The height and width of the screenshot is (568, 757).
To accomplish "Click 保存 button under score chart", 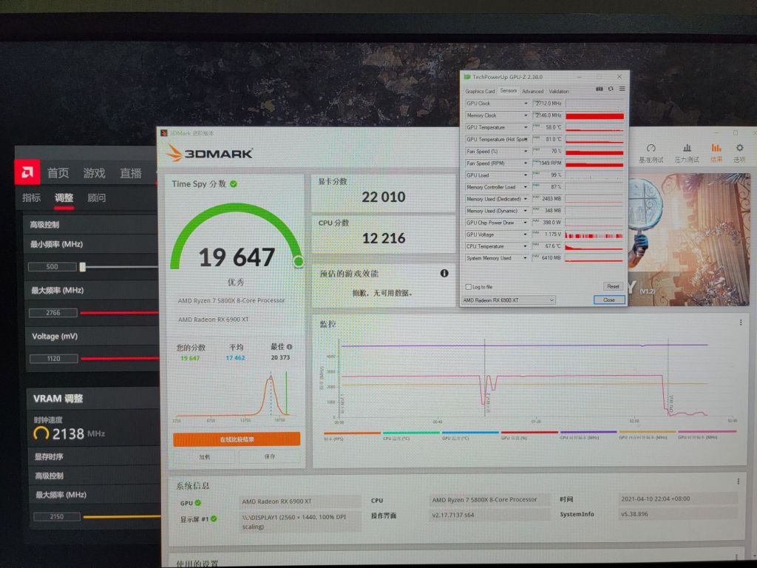I will tap(269, 456).
